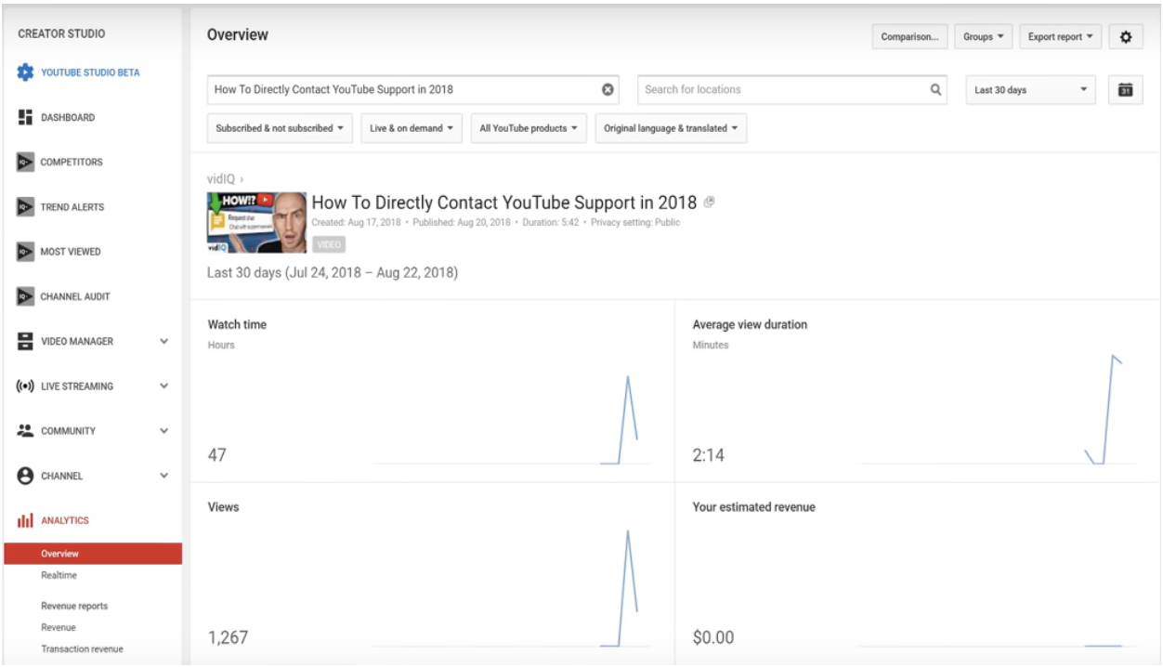Click the Competitors vidIQ icon
Image resolution: width=1163 pixels, height=667 pixels.
click(x=26, y=163)
